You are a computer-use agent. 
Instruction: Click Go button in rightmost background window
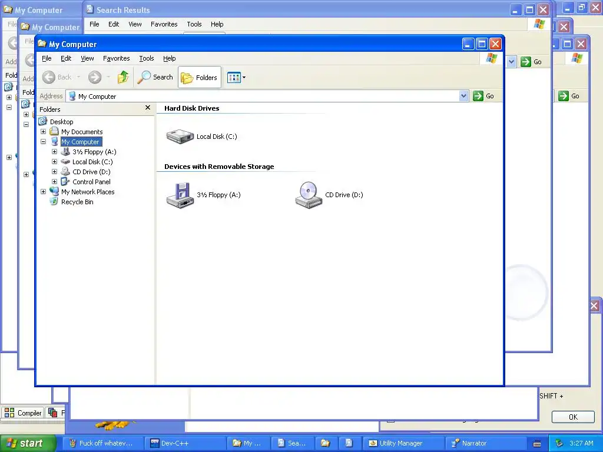pos(569,96)
